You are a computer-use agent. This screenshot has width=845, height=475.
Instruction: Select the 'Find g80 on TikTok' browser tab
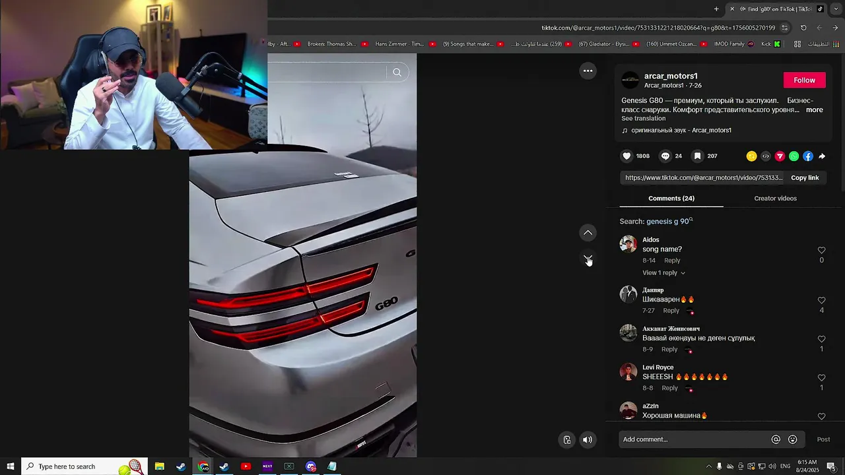[x=777, y=9]
